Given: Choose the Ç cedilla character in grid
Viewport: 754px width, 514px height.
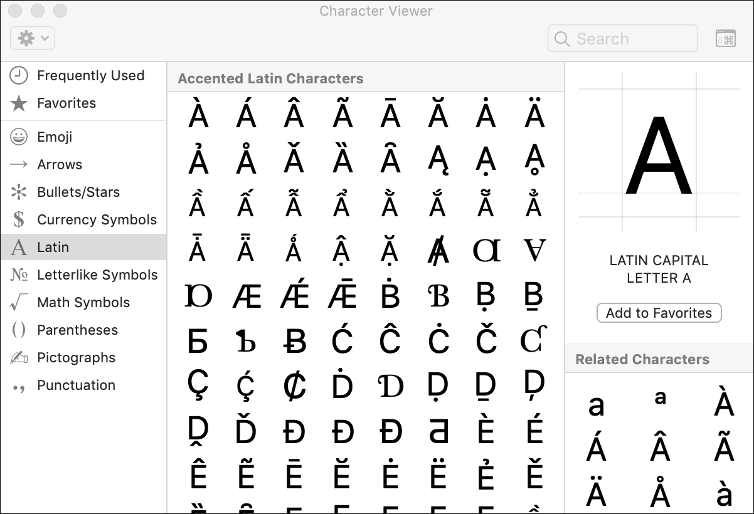Looking at the screenshot, I should (198, 385).
